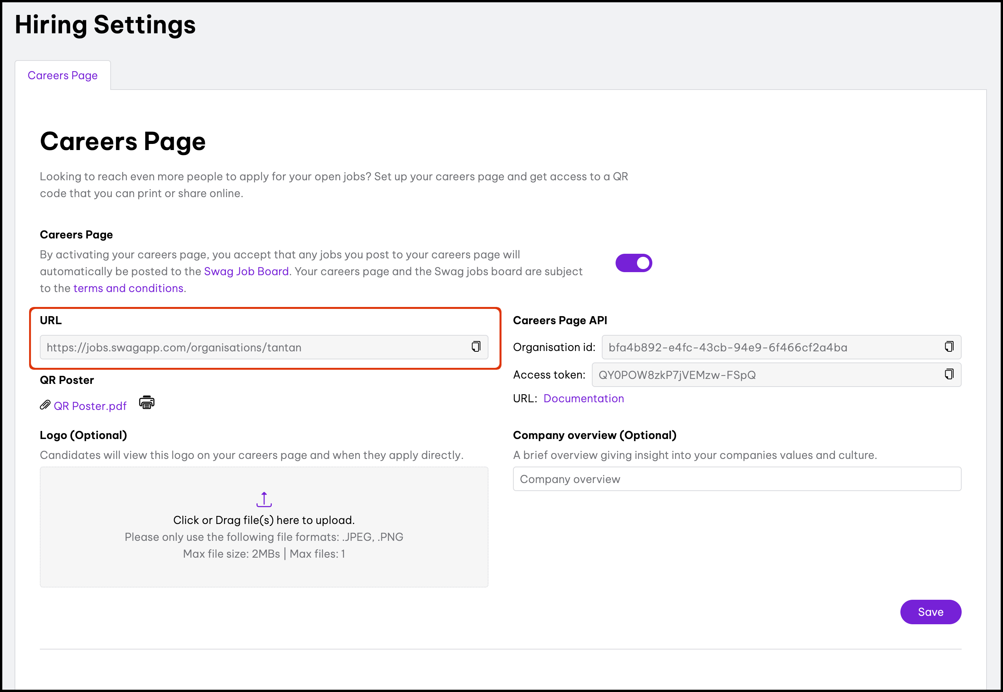Copy the careers page URL
The width and height of the screenshot is (1003, 692).
pos(476,346)
